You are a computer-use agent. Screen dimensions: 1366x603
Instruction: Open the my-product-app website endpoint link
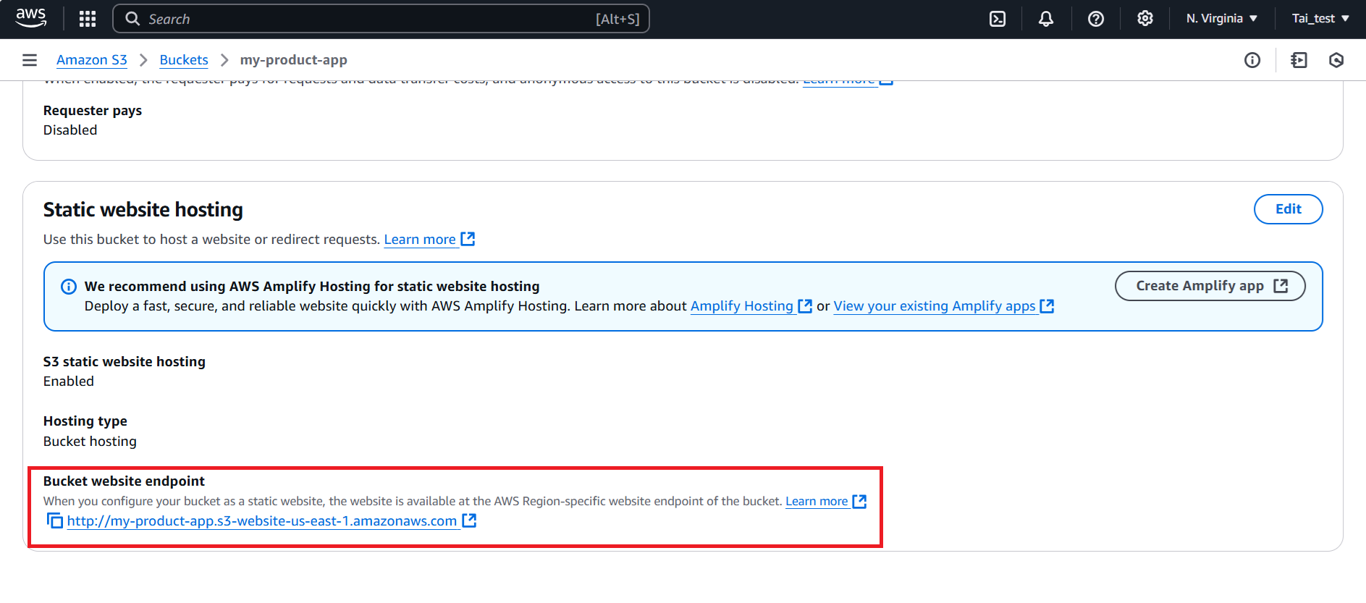(262, 521)
